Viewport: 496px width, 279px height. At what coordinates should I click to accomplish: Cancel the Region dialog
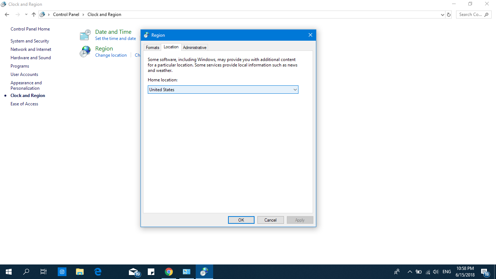pos(271,220)
